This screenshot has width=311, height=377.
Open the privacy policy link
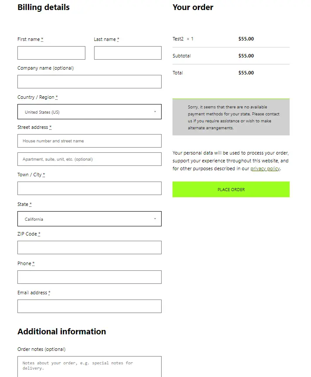[x=265, y=168]
